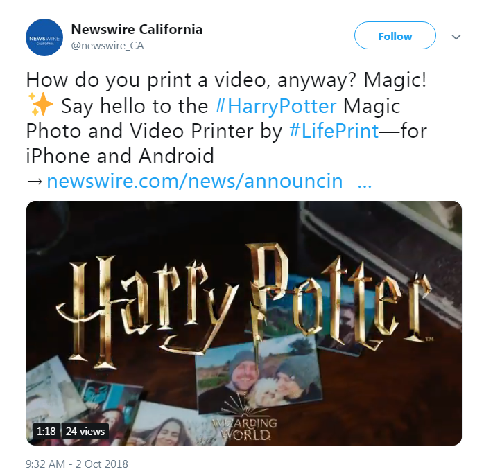Expand the tweet options chevron menu
The width and height of the screenshot is (484, 476).
tap(456, 37)
